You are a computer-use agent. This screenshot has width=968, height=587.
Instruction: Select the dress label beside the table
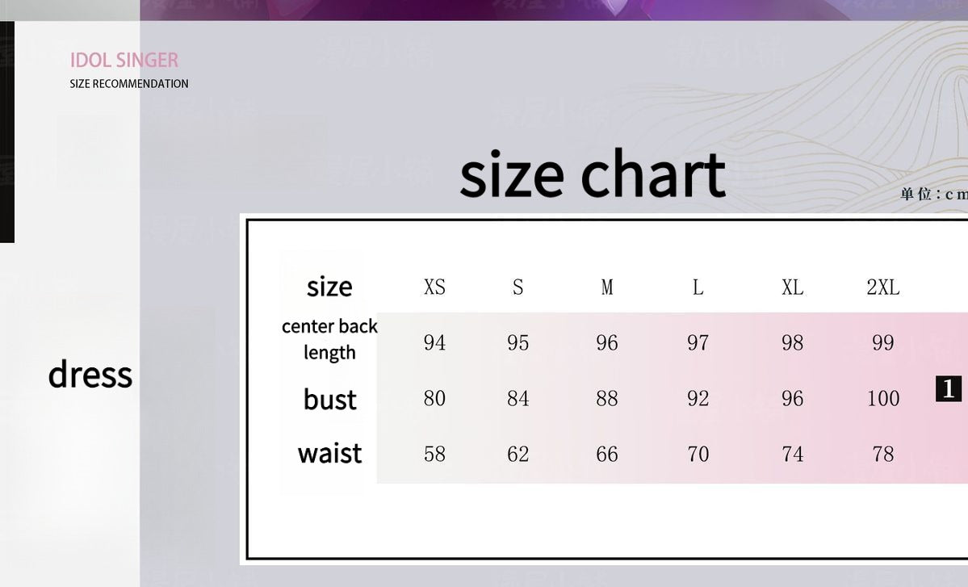[x=90, y=375]
